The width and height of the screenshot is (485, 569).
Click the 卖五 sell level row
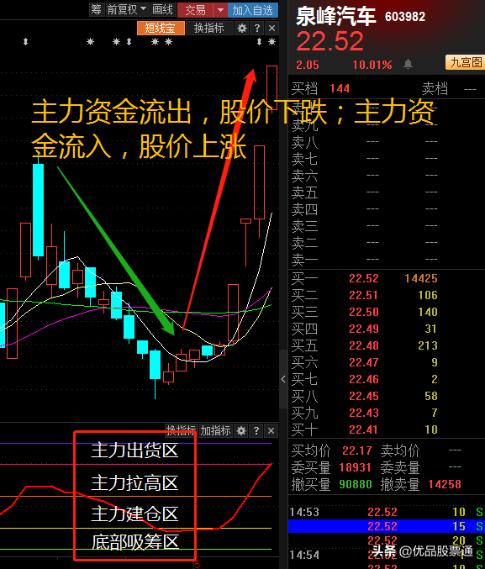[387, 192]
